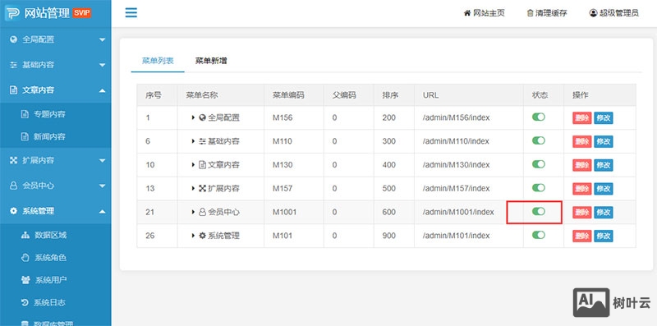
Task: Click 删除 button for 系统管理 row
Action: (x=582, y=236)
